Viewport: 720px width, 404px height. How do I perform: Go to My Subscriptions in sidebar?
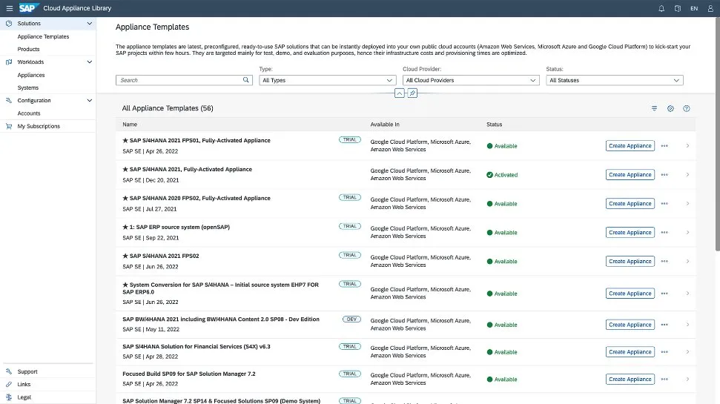click(39, 126)
